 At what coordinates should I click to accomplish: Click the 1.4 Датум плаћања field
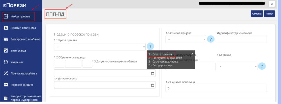(x=105, y=85)
